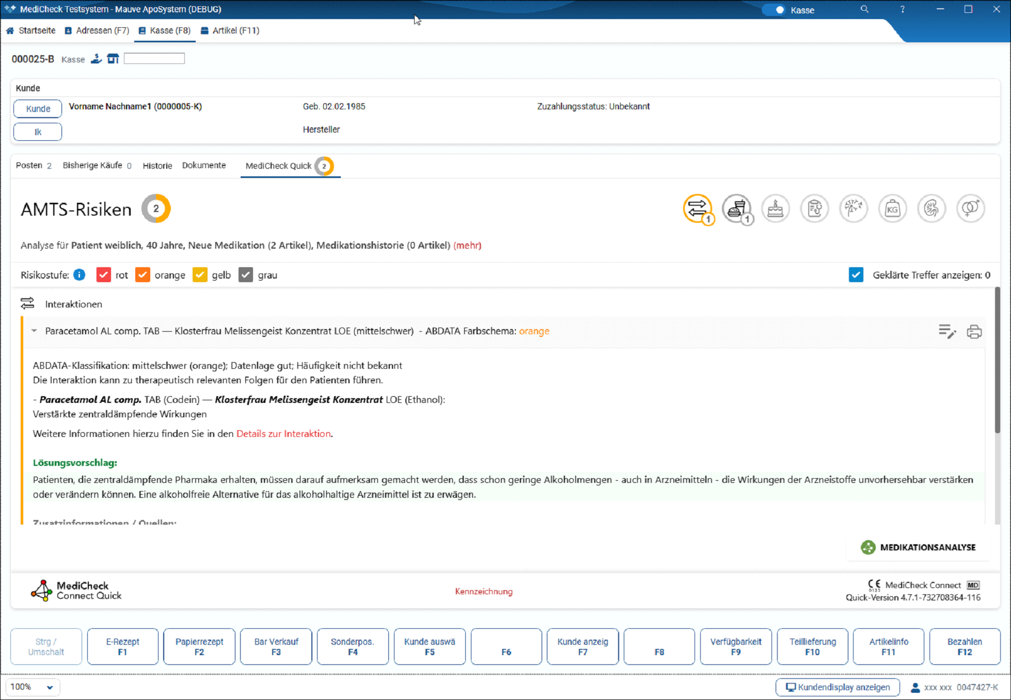Screen dimensions: 1011x700
Task: Uncheck the rot risk level checkbox
Action: 103,275
